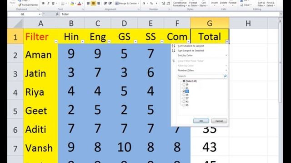Click the increase decimal icon

(163, 3)
